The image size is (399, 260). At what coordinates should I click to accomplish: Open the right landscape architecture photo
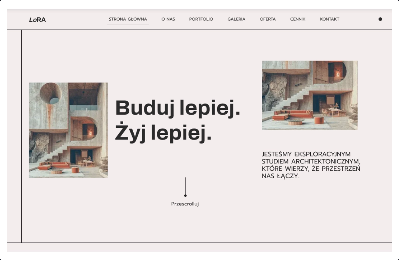point(309,95)
